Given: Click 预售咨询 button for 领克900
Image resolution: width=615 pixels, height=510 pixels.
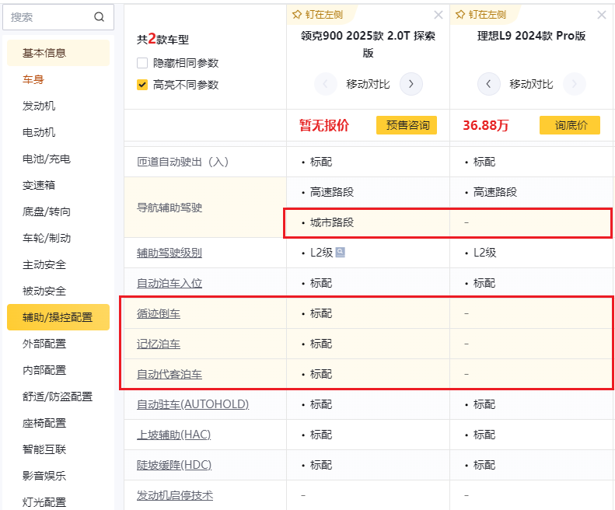Looking at the screenshot, I should point(407,125).
